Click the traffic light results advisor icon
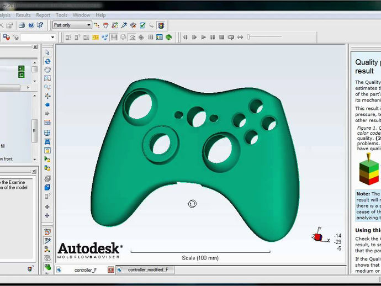Image resolution: width=381 pixels, height=286 pixels. click(x=161, y=25)
